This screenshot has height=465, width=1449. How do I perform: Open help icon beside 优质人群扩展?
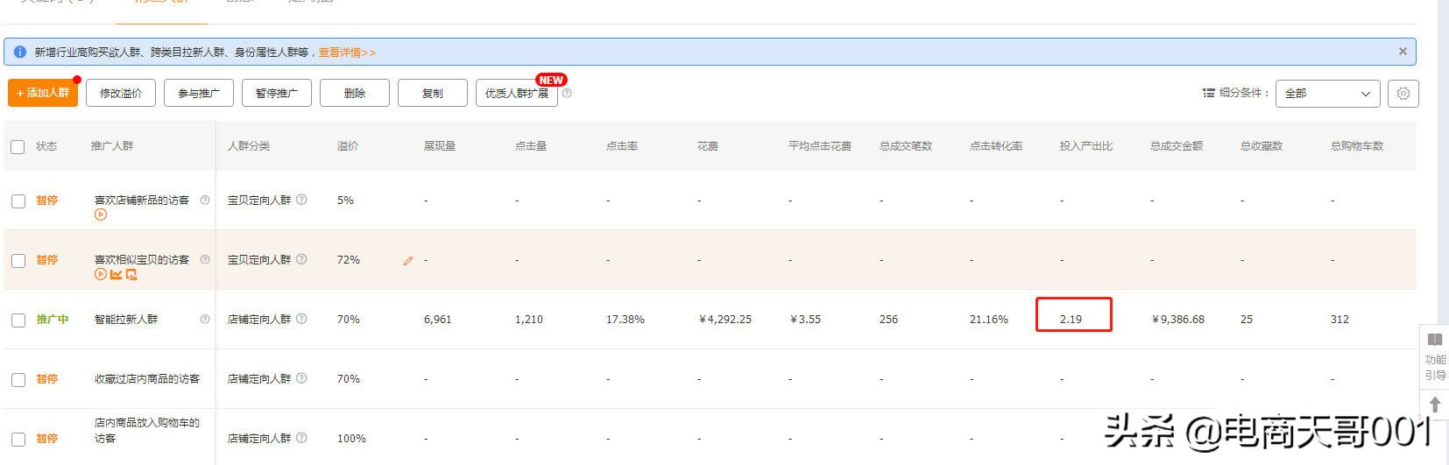point(567,93)
